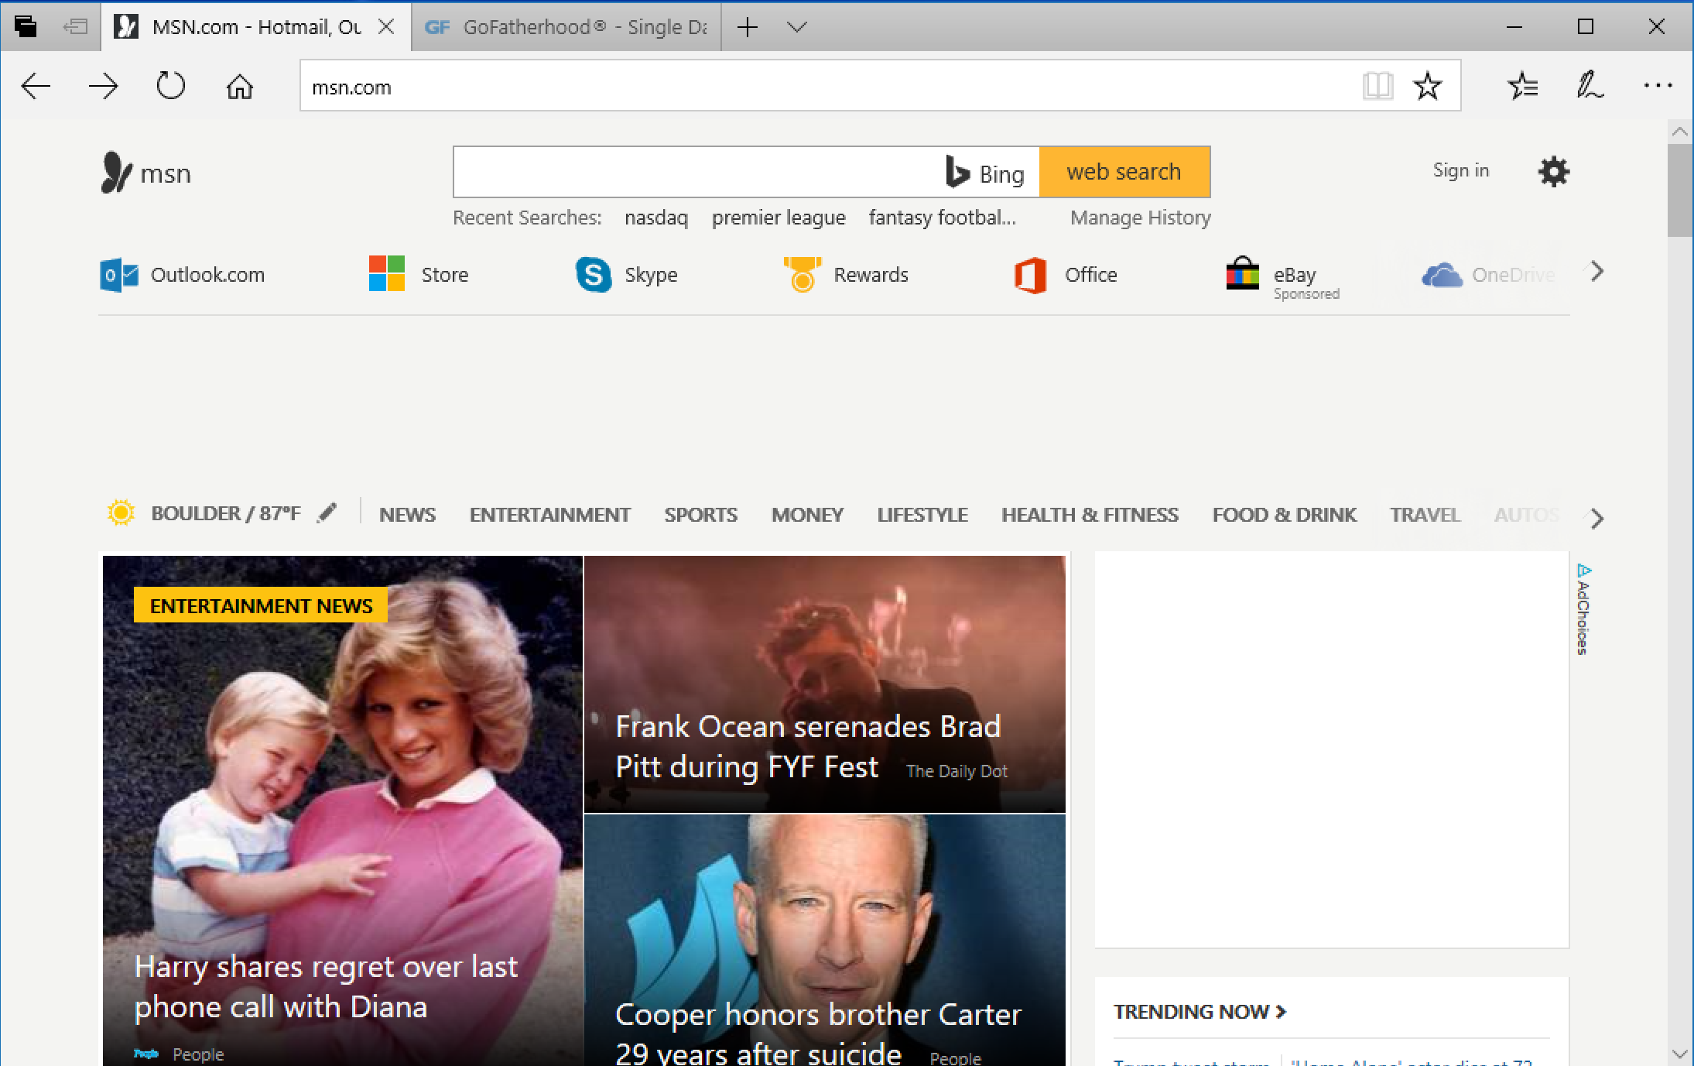Open Boulder / 87°F weather details
Screen dimensions: 1694x1066
pyautogui.click(x=225, y=513)
